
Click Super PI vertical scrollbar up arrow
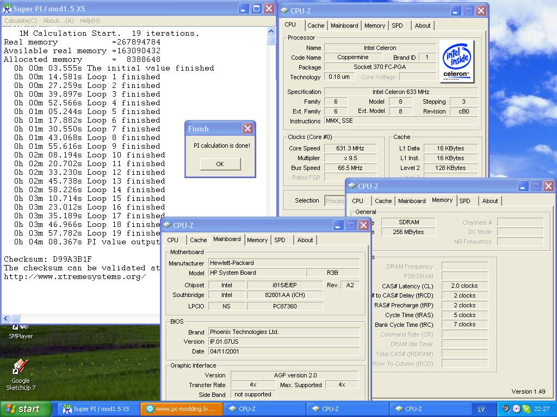tap(271, 31)
